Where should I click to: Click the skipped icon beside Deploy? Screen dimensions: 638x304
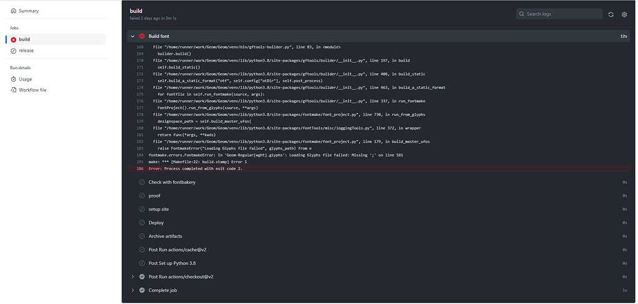(142, 222)
